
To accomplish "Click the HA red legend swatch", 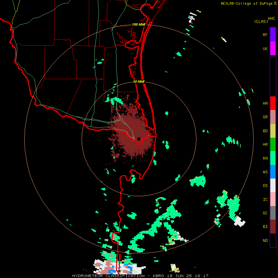I will click(273, 103).
